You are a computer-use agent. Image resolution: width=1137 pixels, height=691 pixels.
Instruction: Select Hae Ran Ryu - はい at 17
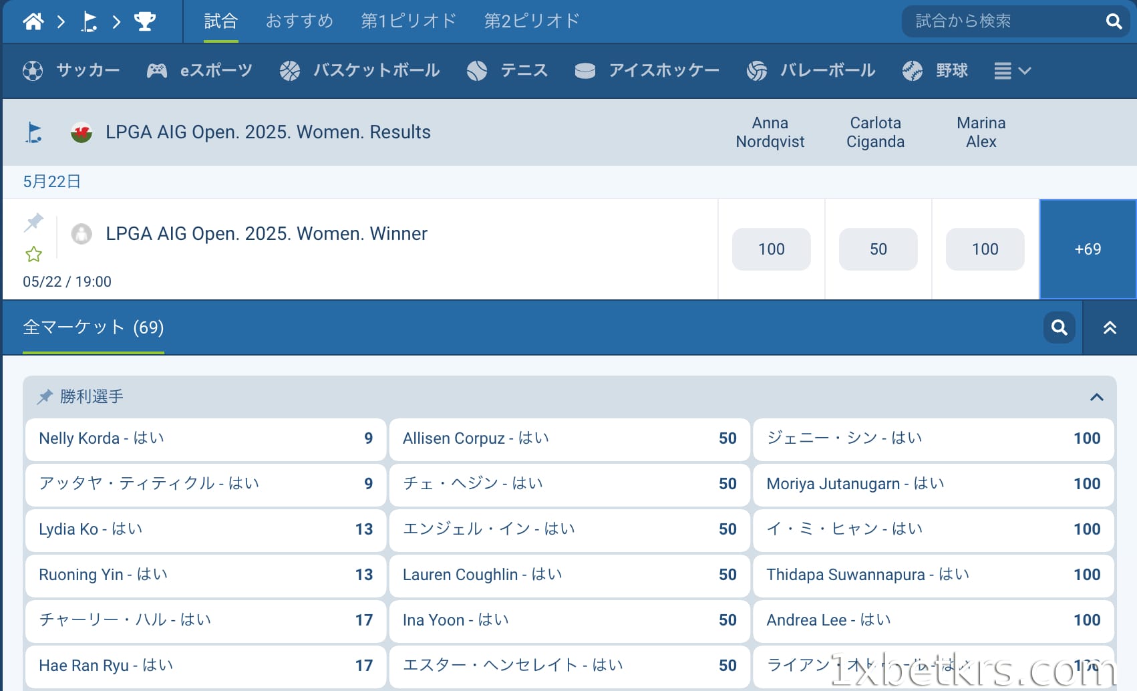click(206, 666)
